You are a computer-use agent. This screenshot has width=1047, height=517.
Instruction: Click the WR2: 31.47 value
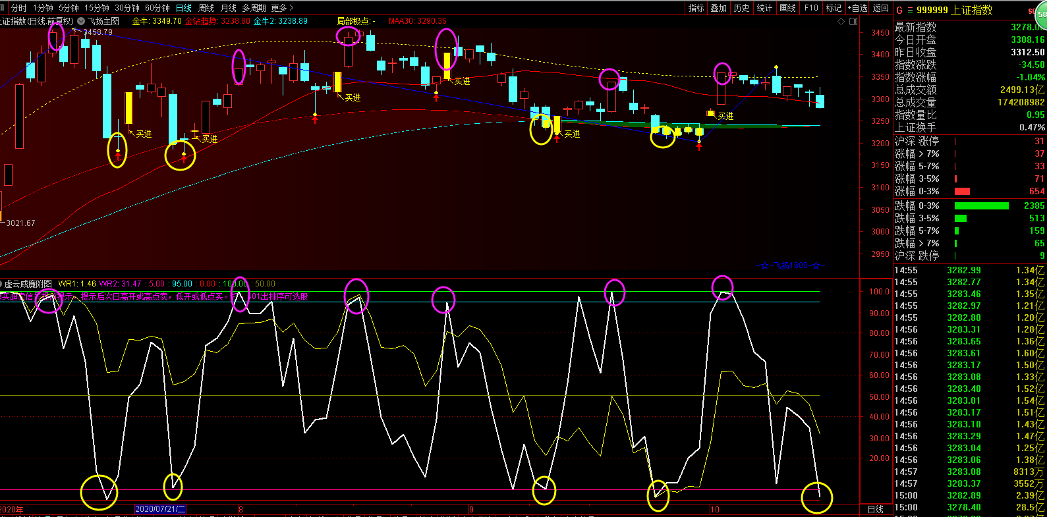[x=121, y=284]
